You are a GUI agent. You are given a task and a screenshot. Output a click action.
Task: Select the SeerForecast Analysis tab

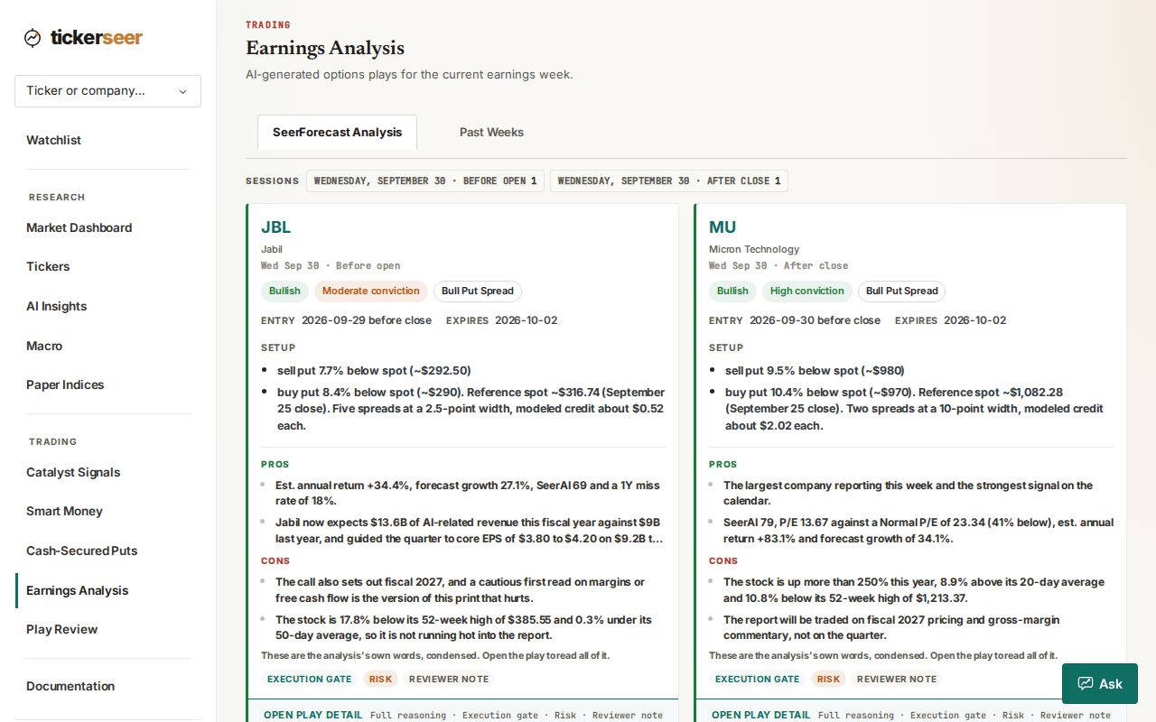click(337, 132)
